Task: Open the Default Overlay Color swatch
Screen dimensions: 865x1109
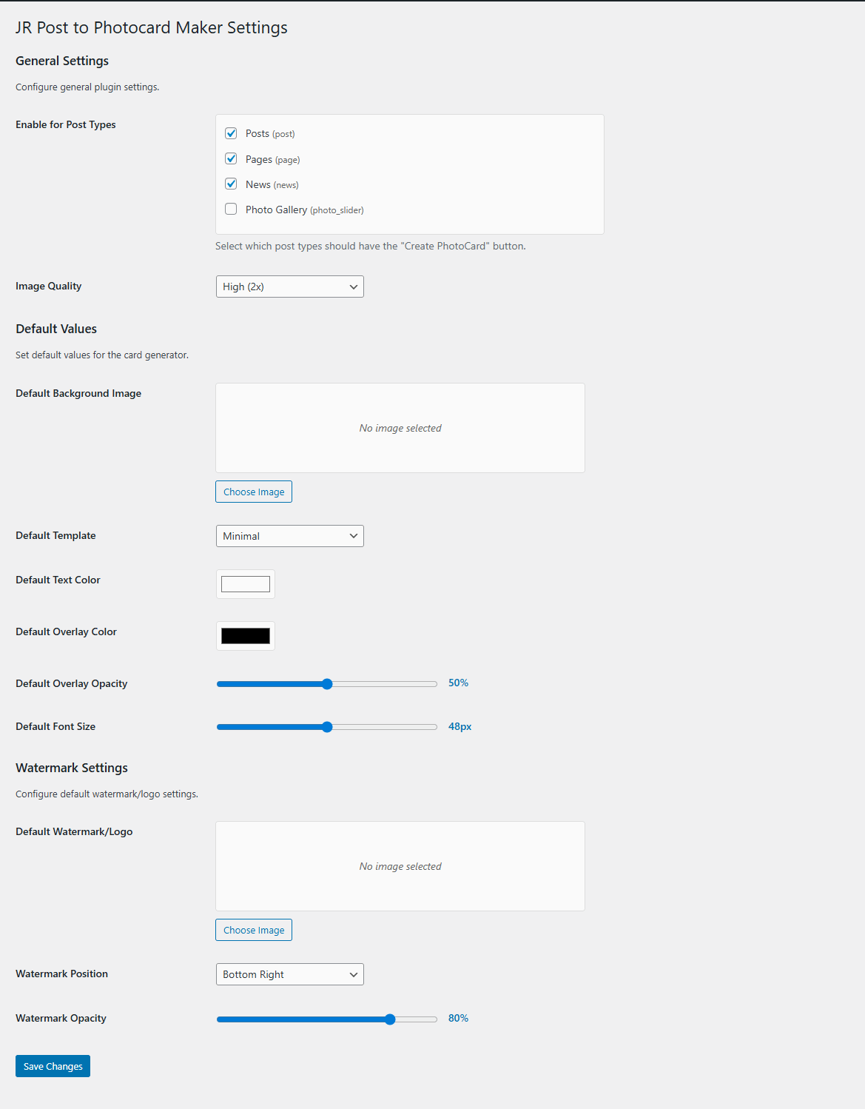Action: (245, 635)
